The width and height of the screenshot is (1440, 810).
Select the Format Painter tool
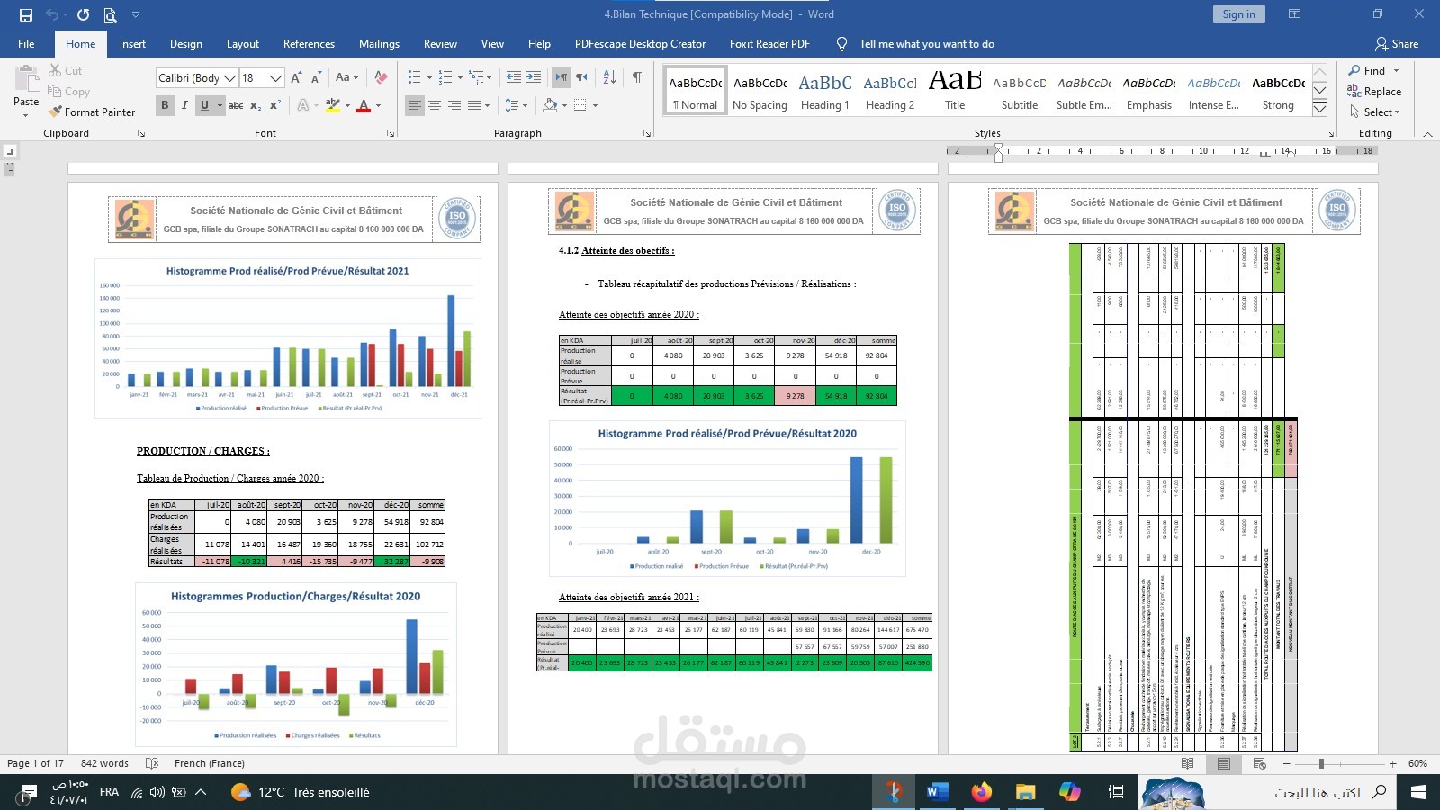92,112
